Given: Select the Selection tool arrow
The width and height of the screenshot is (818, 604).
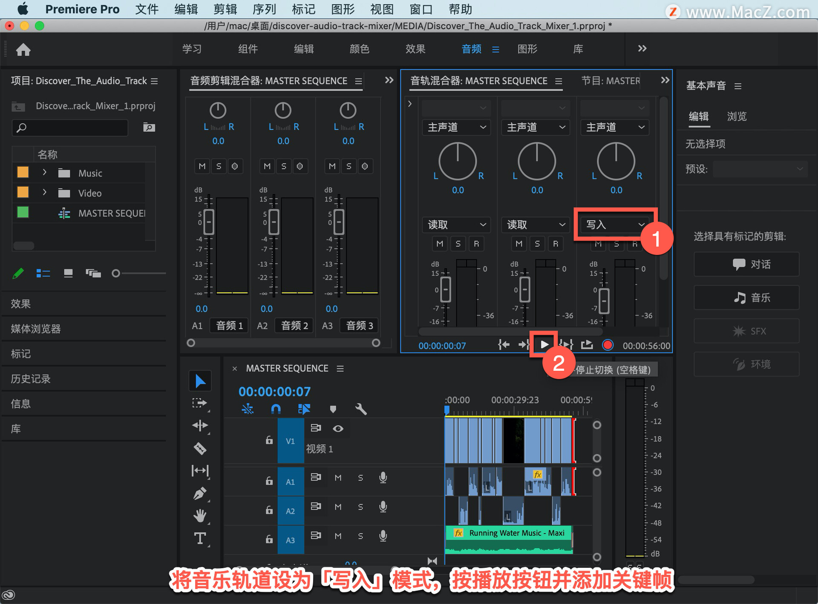Looking at the screenshot, I should [x=200, y=381].
